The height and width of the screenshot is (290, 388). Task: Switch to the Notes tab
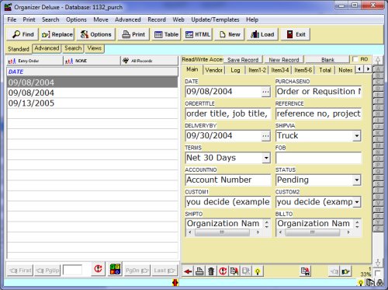point(345,70)
